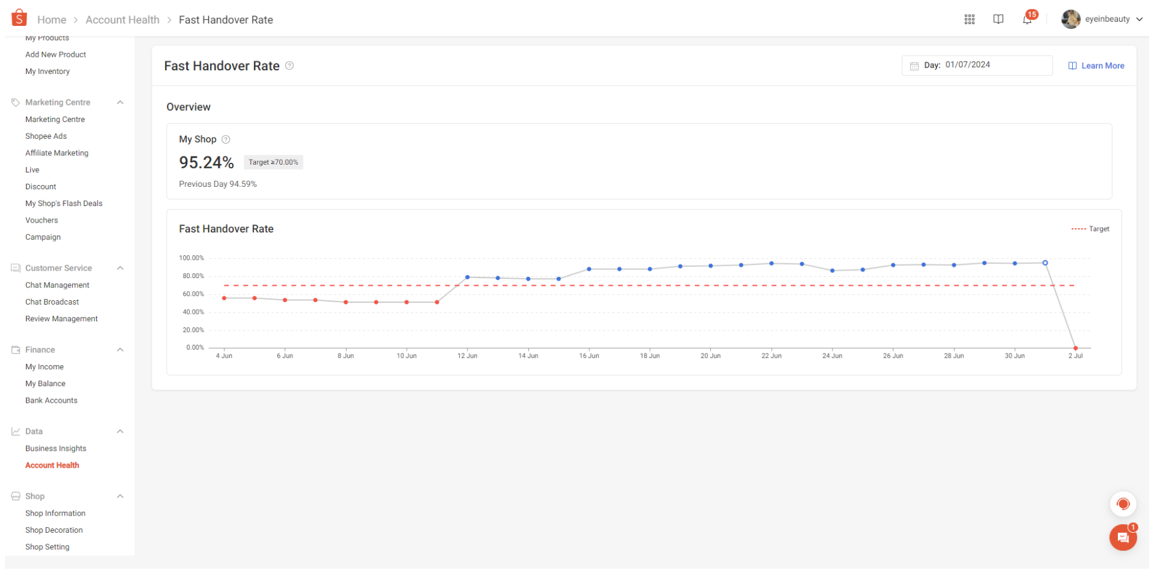1153x571 pixels.
Task: Go to Account Health breadcrumb
Action: (x=122, y=20)
